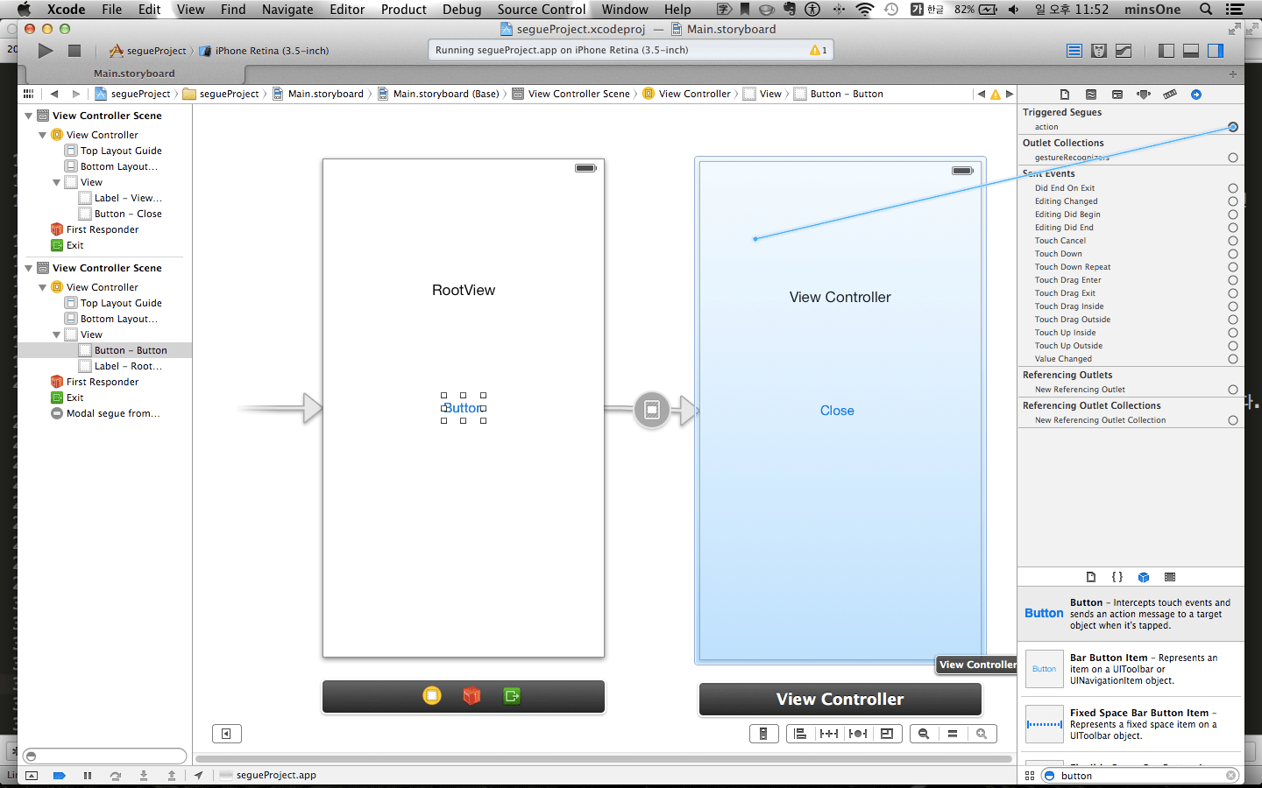Stop the running app
This screenshot has height=788, width=1262.
click(x=74, y=51)
